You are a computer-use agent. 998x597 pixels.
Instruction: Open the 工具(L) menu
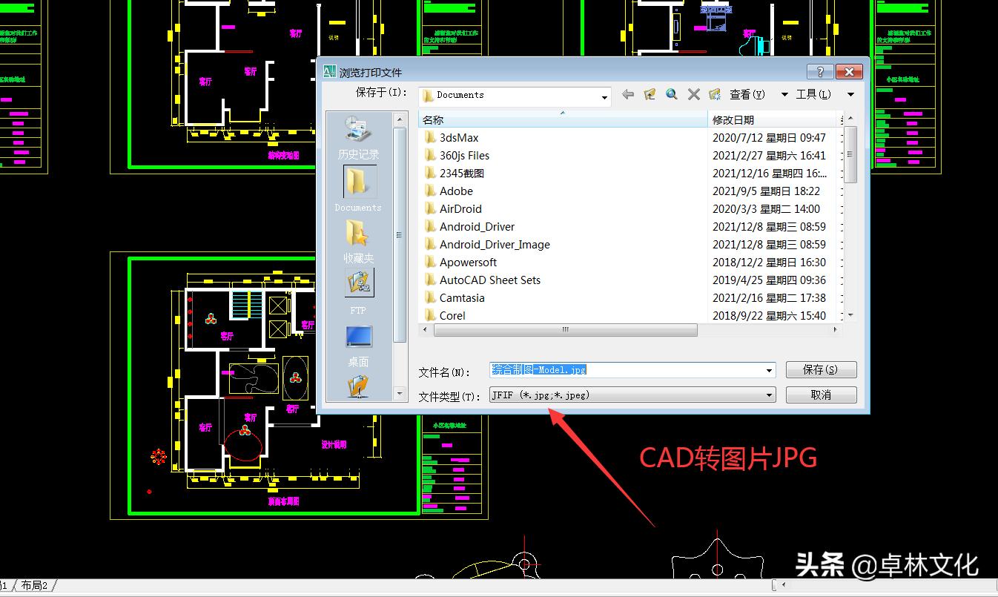(x=813, y=93)
